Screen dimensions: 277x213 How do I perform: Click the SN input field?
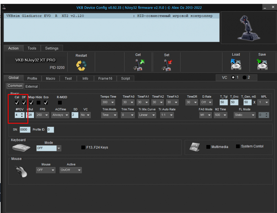pyautogui.click(x=25, y=130)
